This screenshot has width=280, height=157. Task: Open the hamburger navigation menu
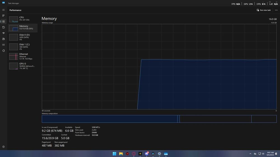3,10
